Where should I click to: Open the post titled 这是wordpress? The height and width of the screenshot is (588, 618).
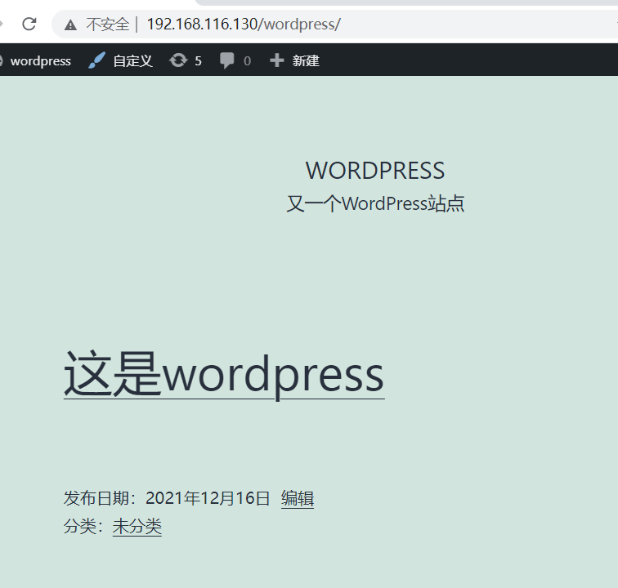[224, 375]
